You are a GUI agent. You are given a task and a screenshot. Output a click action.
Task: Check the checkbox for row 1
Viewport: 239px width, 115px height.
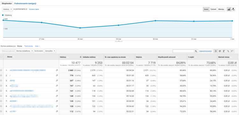pyautogui.click(x=1, y=70)
